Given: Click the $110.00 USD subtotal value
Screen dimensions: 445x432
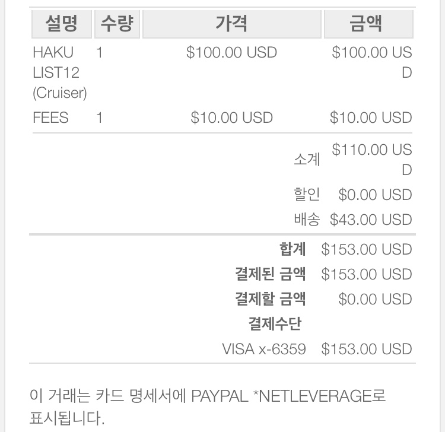Looking at the screenshot, I should pos(372,160).
